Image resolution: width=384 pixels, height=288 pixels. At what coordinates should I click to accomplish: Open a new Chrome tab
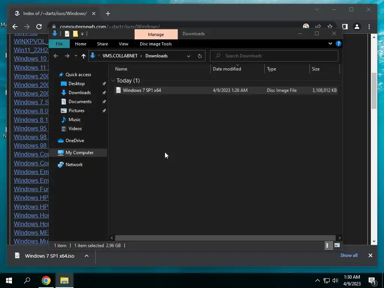(108, 13)
